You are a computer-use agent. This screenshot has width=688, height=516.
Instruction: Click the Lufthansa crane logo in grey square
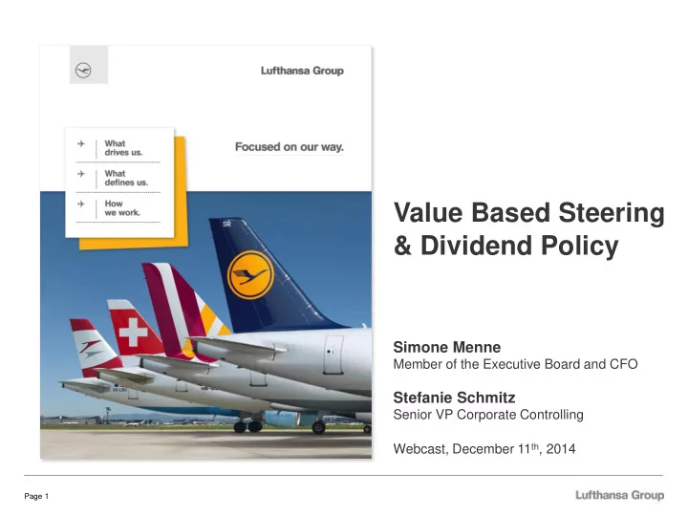[x=83, y=71]
